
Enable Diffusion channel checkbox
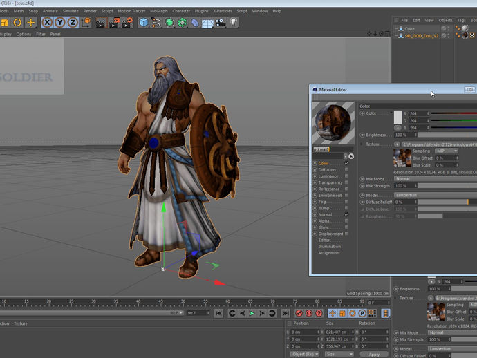tap(346, 170)
